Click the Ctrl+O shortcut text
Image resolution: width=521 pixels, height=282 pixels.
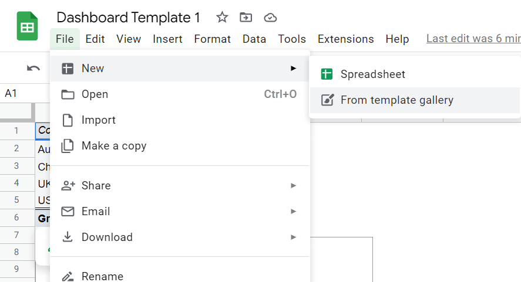pyautogui.click(x=280, y=94)
